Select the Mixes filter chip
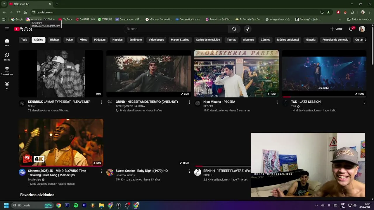This screenshot has width=374, height=210. 83,40
